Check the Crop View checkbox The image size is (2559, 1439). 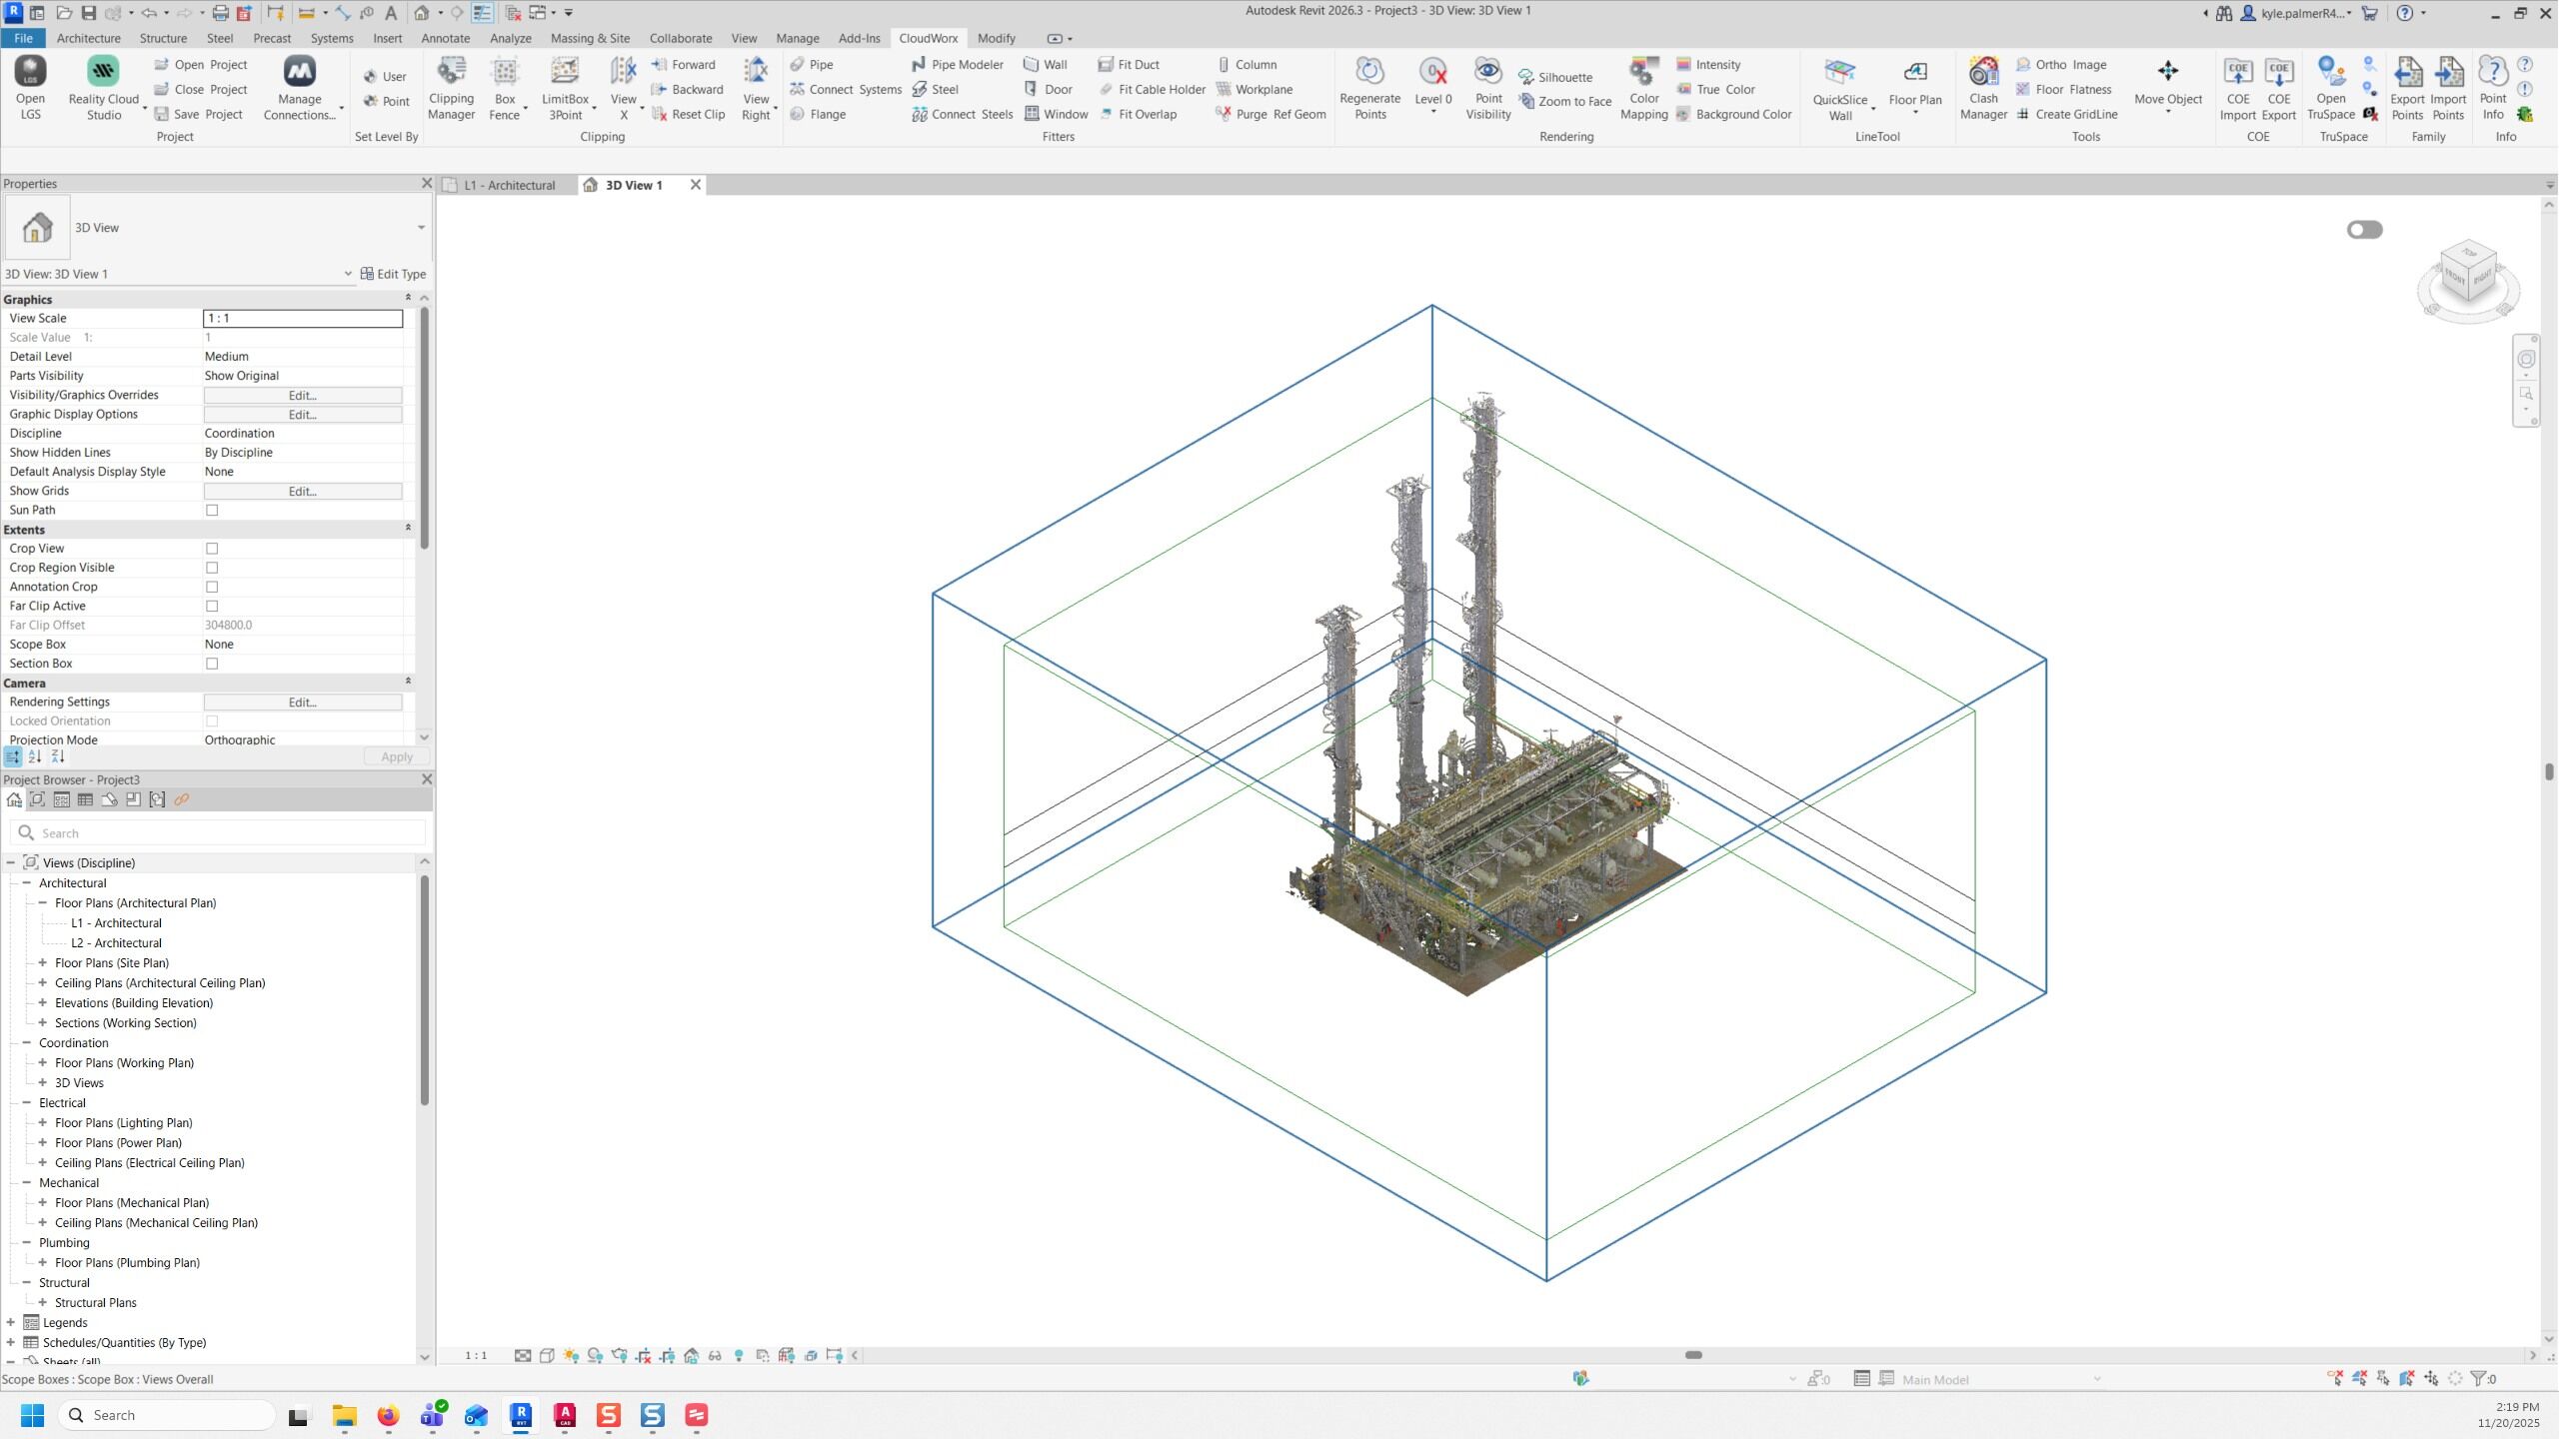(x=212, y=549)
